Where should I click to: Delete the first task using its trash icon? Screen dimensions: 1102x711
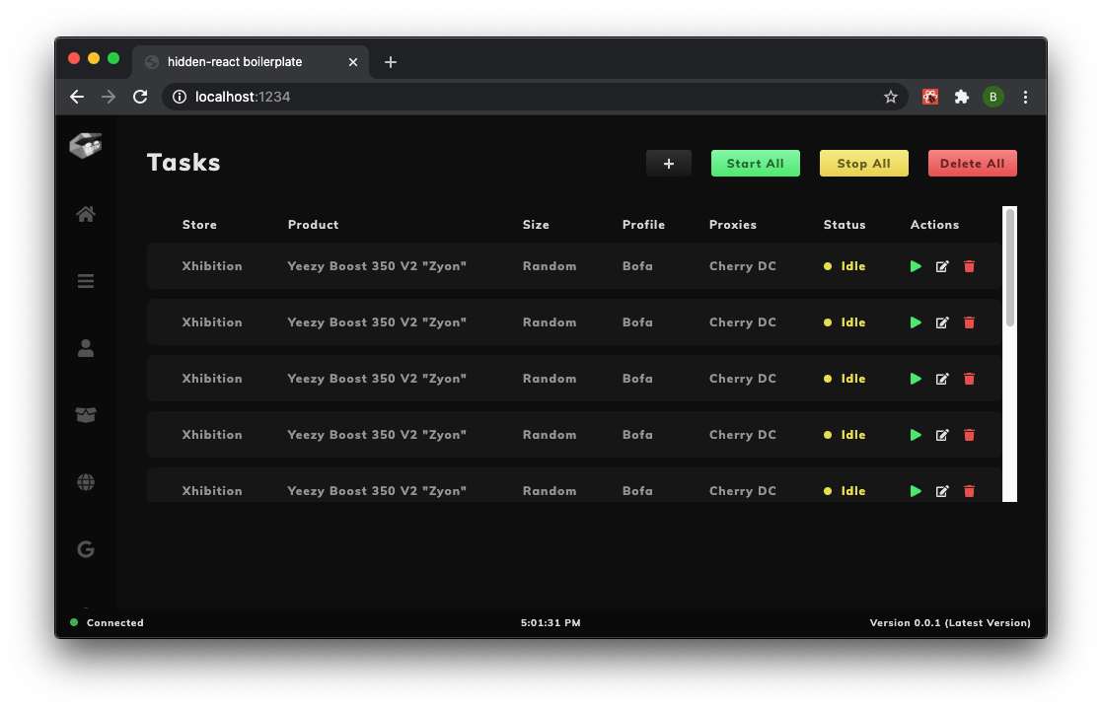[x=969, y=266]
